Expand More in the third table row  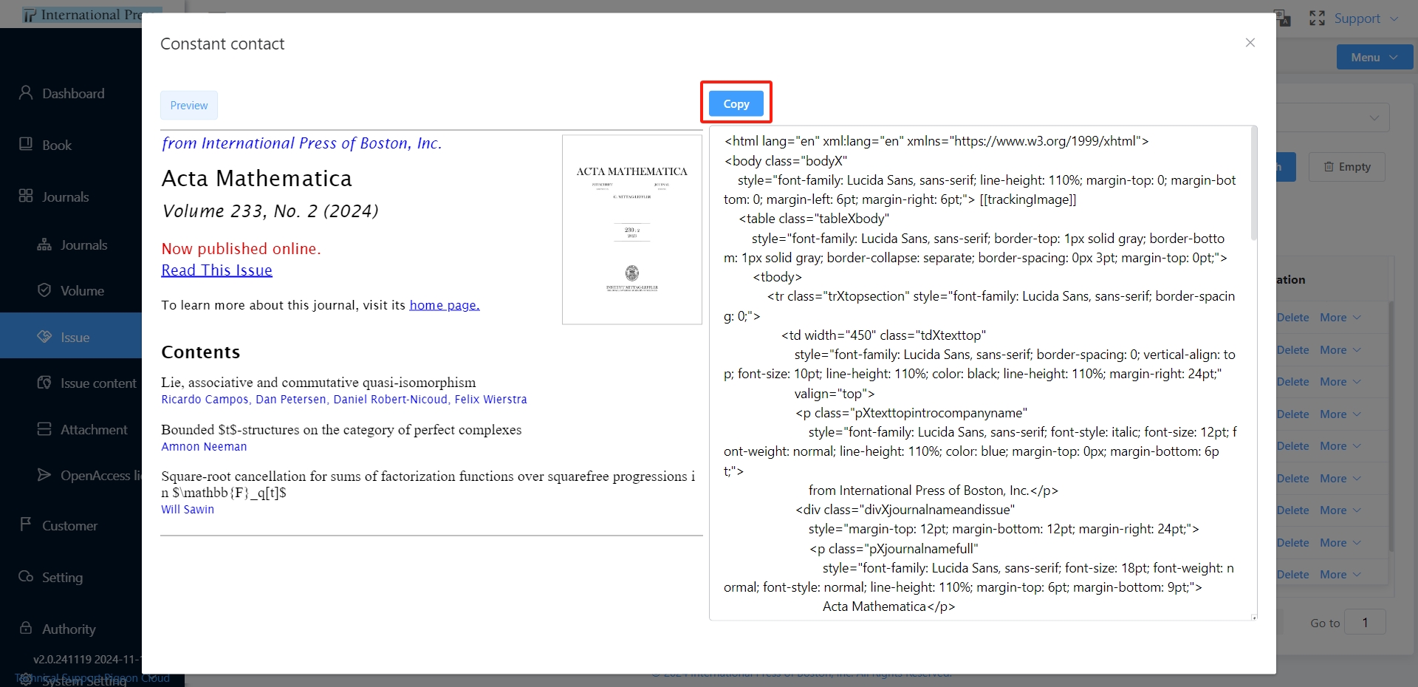pyautogui.click(x=1340, y=382)
